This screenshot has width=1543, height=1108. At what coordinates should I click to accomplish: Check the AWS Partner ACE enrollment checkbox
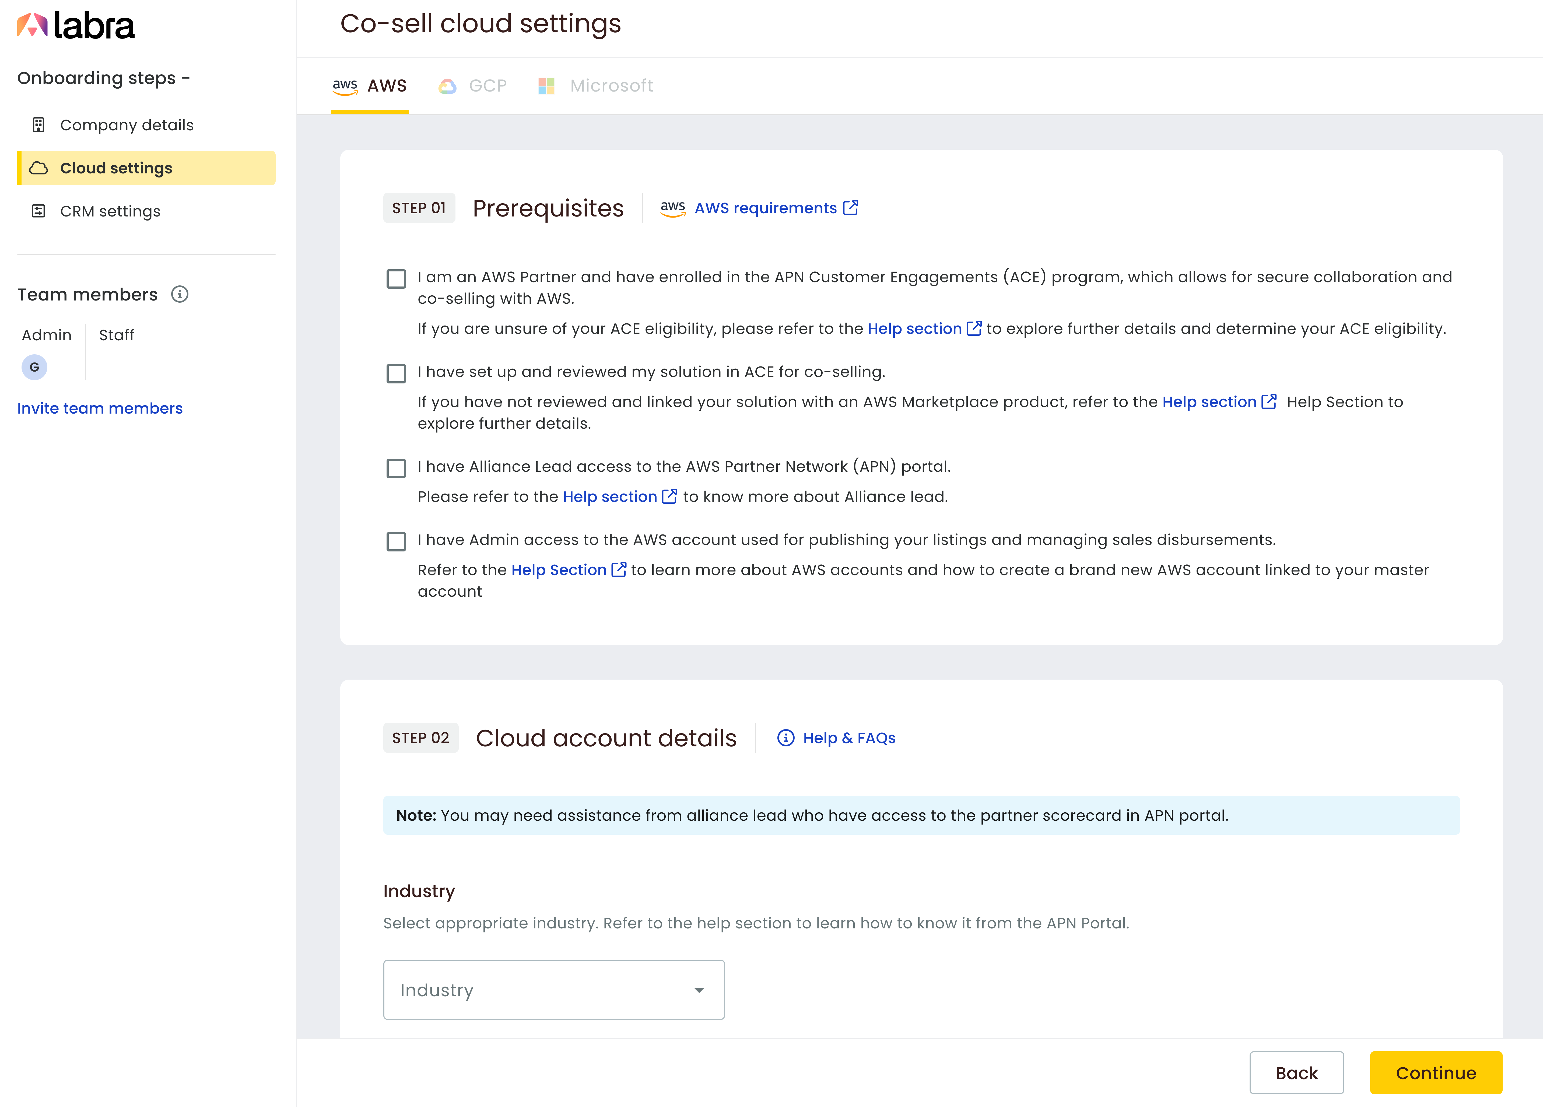(396, 278)
